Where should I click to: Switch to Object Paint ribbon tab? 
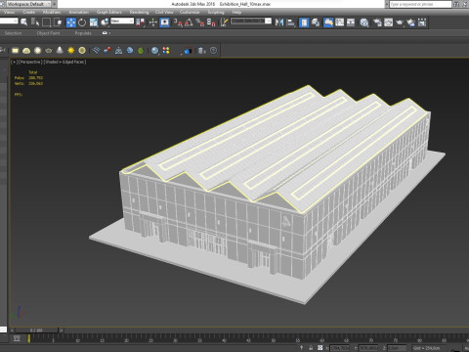[48, 33]
